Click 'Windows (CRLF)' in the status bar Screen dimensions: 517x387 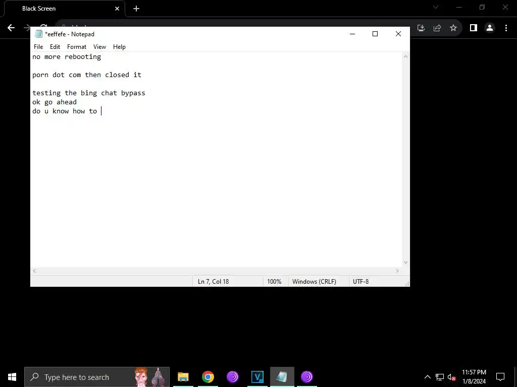[314, 282]
